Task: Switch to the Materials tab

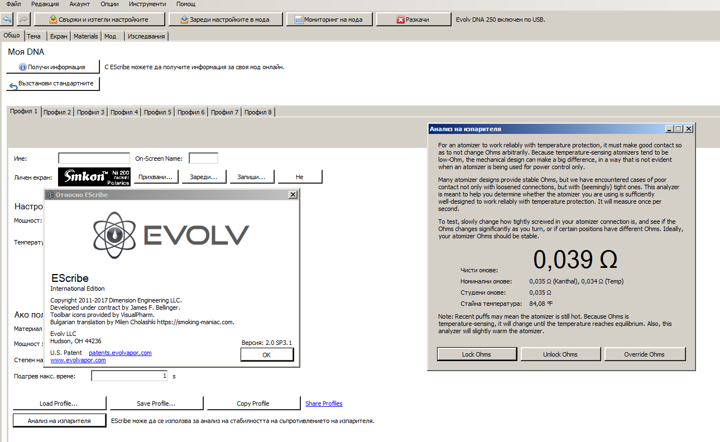Action: (x=86, y=36)
